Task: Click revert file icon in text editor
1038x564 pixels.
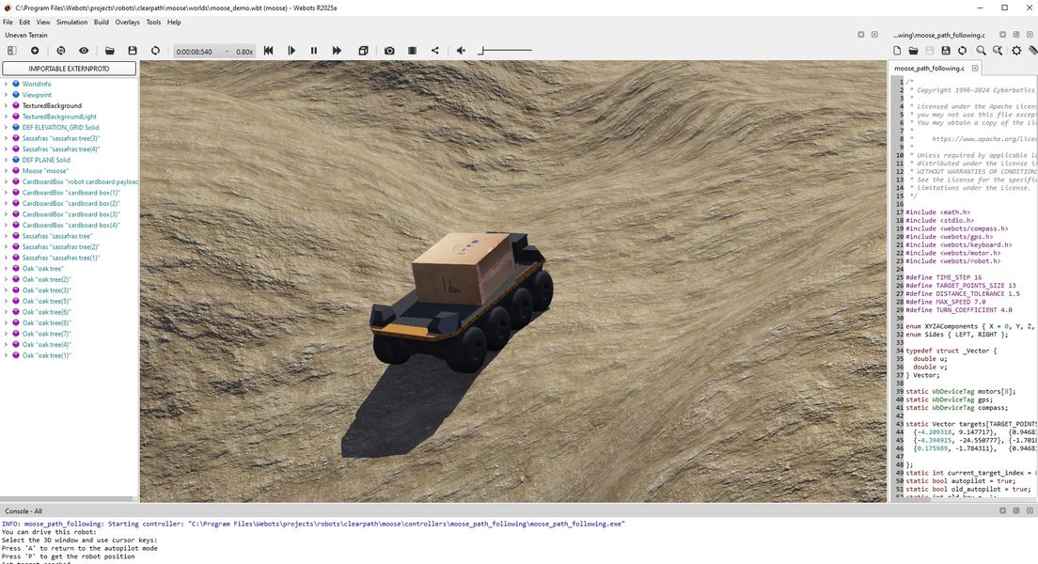Action: (x=962, y=51)
